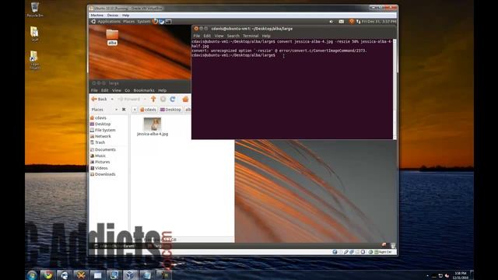The image size is (498, 280).
Task: Click the date and time in Ubuntu panel
Action: [379, 22]
